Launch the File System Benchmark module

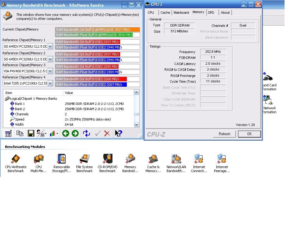pyautogui.click(x=84, y=163)
